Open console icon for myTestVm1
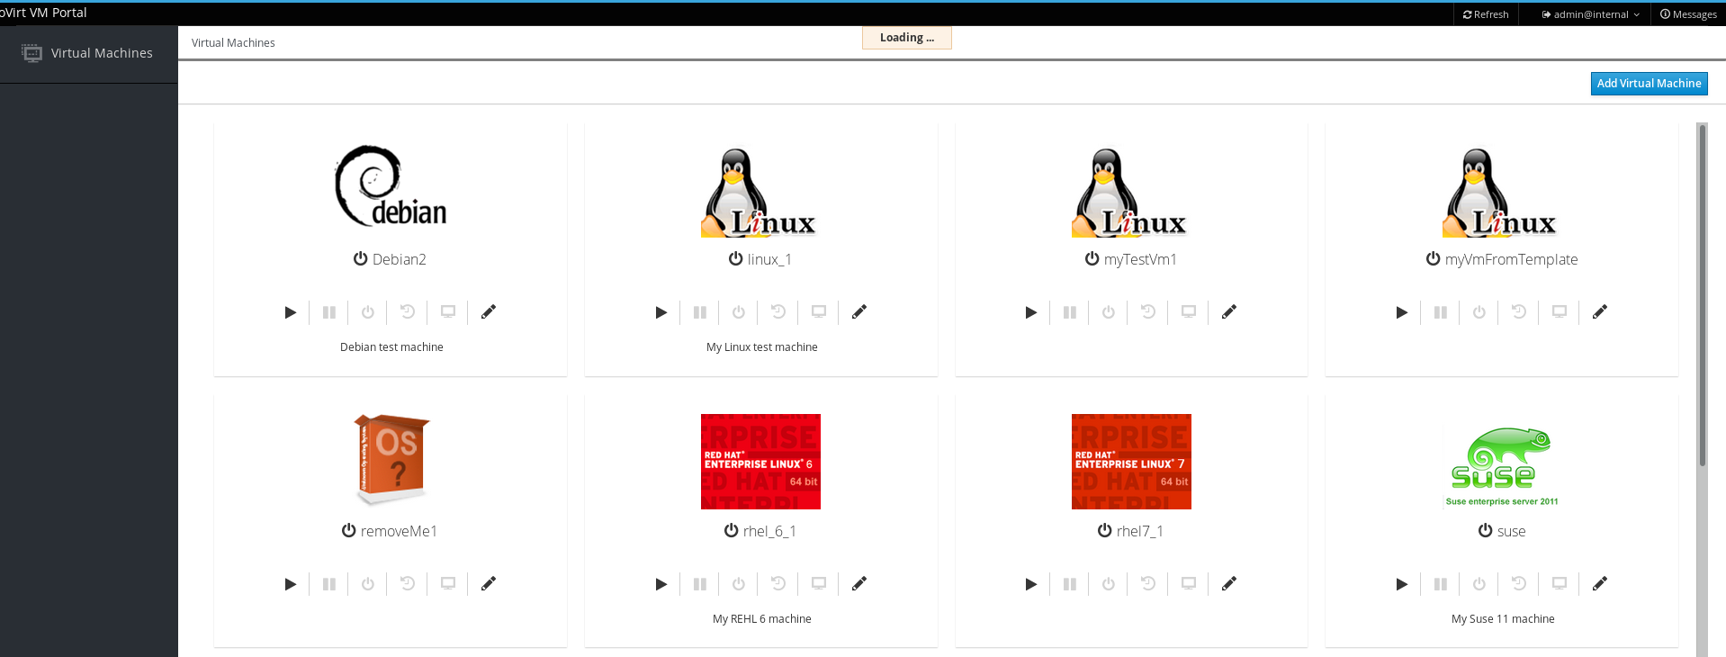 pos(1189,312)
